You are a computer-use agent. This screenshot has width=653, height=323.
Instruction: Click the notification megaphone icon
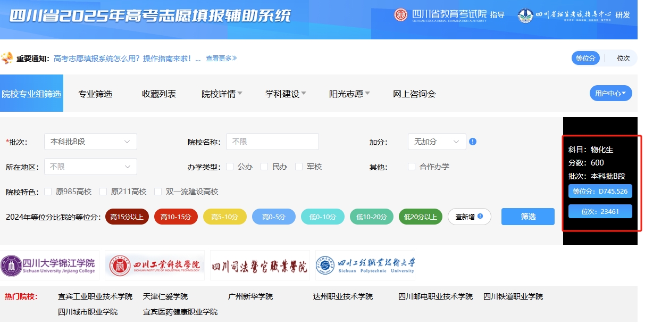7,58
